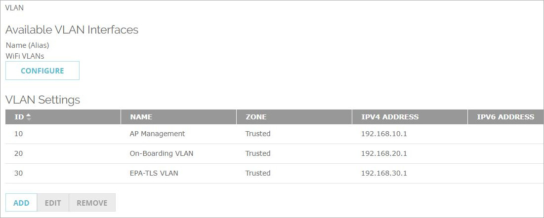544x218 pixels.
Task: Click the 192.168.30.1 address cell
Action: [x=384, y=173]
